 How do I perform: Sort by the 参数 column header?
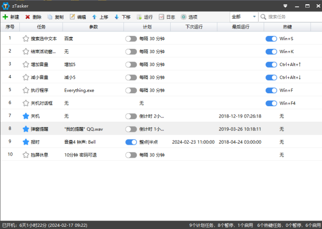[x=93, y=27]
